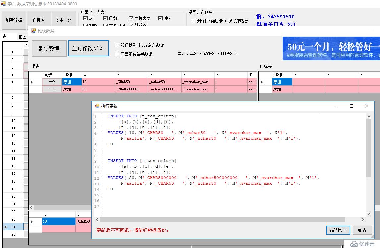Click the 确认执行 confirm button
Image resolution: width=380 pixels, height=248 pixels.
338,230
